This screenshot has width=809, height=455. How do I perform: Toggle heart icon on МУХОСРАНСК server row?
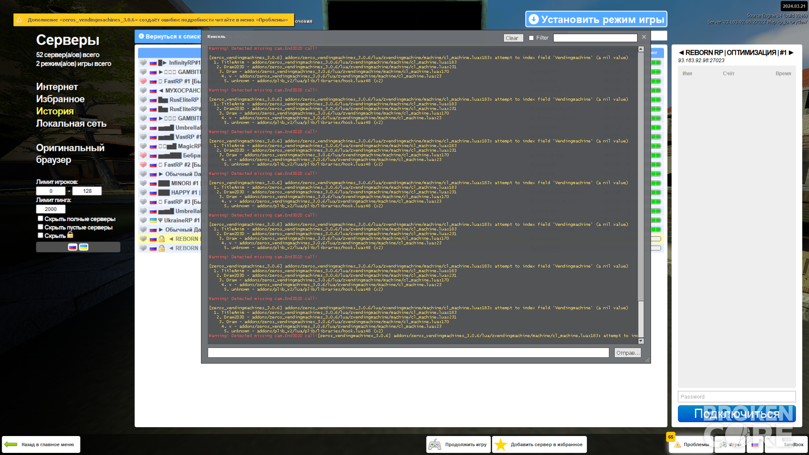[143, 91]
